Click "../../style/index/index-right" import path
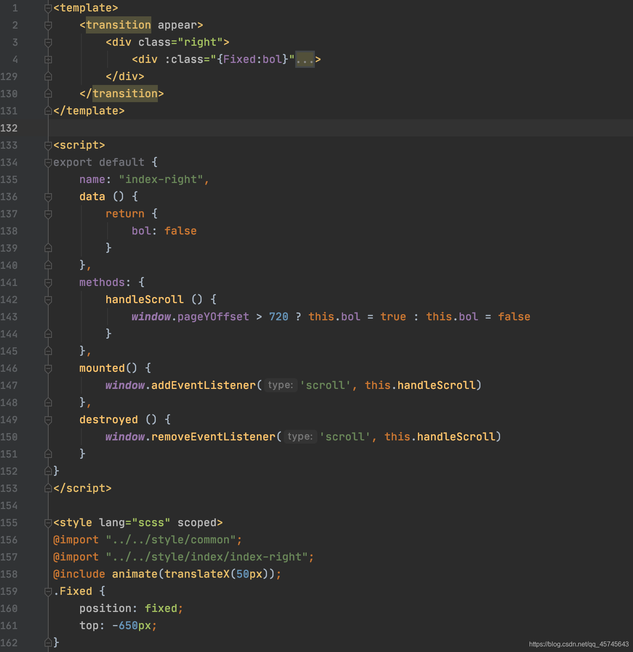 pyautogui.click(x=207, y=557)
